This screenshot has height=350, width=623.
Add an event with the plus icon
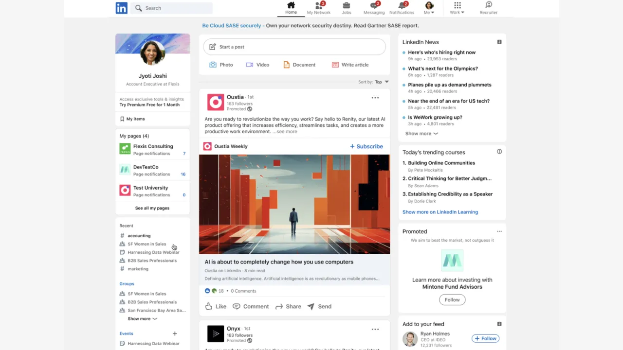175,333
